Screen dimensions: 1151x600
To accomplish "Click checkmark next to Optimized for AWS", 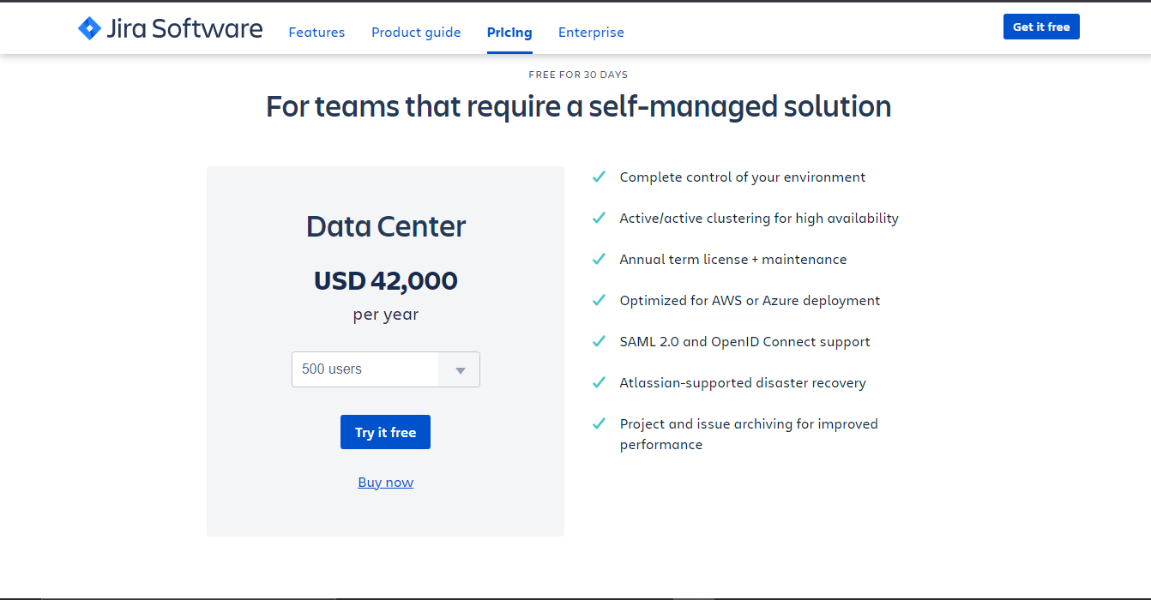I will (599, 300).
